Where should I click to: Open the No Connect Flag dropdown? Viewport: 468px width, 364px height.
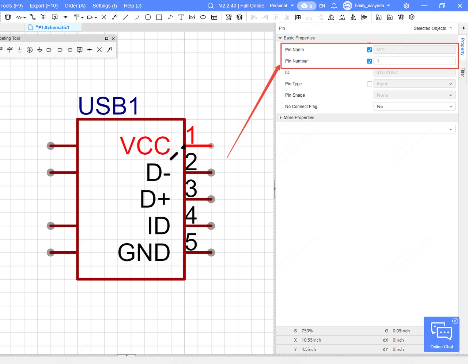[x=414, y=107]
